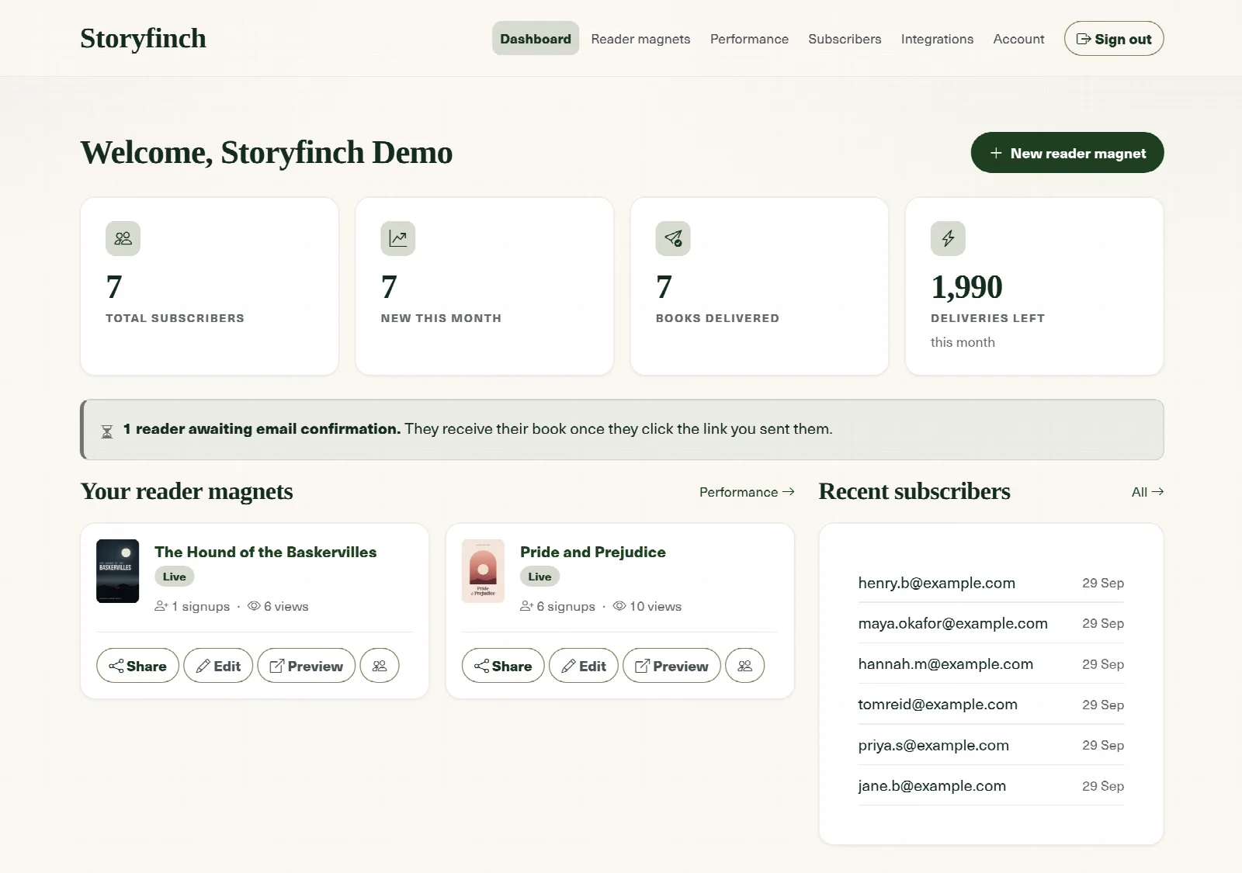
Task: Edit The Hound of the Baskervilles magnet
Action: coord(218,666)
